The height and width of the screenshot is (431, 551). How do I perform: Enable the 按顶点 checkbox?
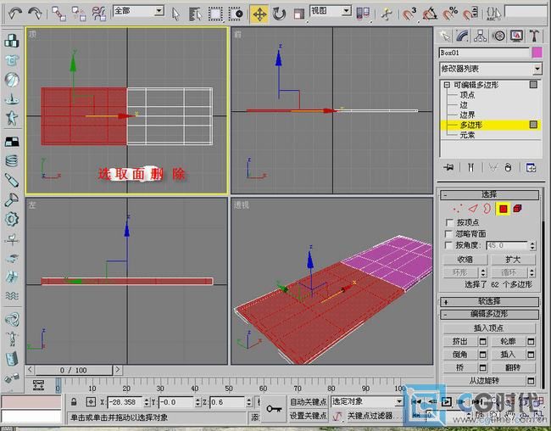(449, 222)
